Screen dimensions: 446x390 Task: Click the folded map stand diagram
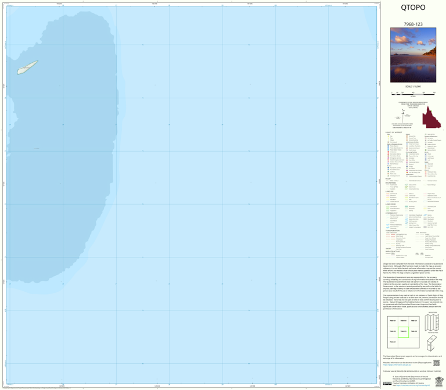click(432, 343)
